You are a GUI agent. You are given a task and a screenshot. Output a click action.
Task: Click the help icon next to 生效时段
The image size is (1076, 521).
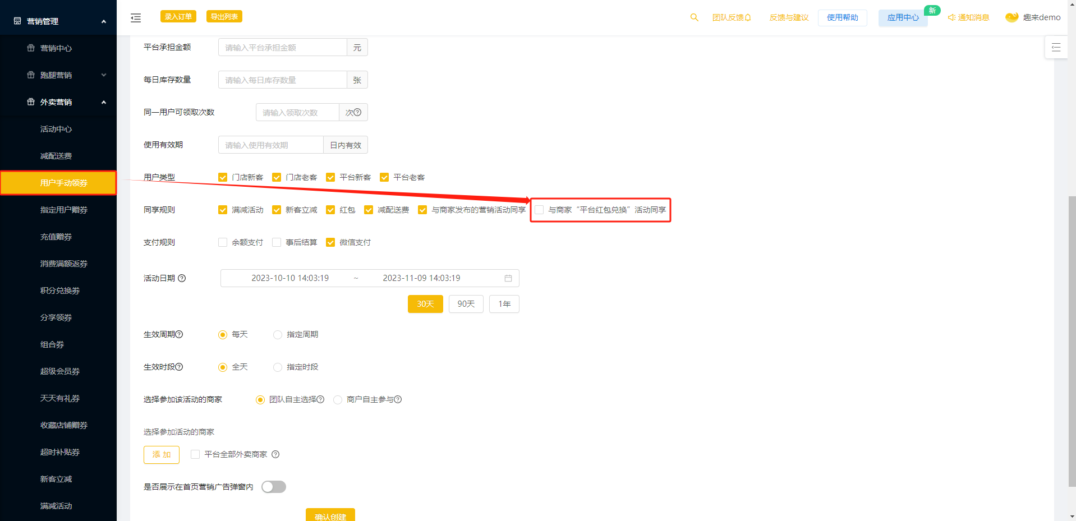coord(180,367)
